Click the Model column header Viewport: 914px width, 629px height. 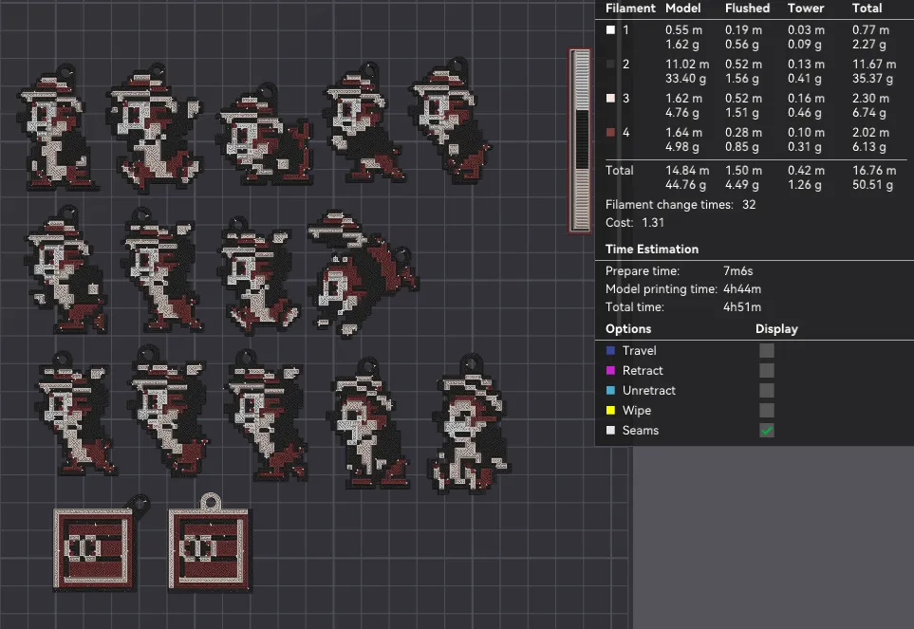pyautogui.click(x=682, y=9)
